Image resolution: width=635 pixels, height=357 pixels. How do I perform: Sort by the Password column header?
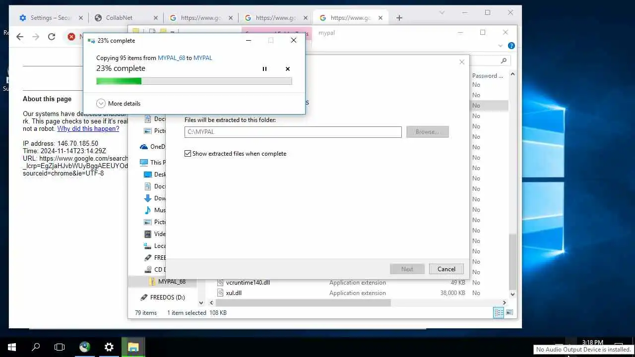pyautogui.click(x=487, y=76)
